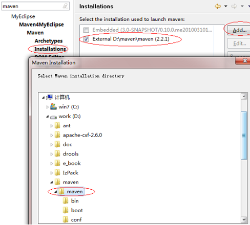This screenshot has width=250, height=225.
Task: Open the Installations preference page
Action: (x=50, y=49)
